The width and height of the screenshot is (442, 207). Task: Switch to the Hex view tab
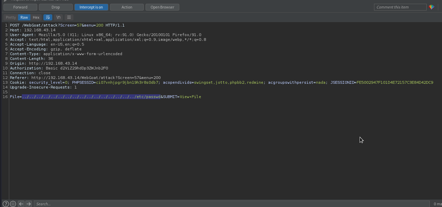point(36,17)
